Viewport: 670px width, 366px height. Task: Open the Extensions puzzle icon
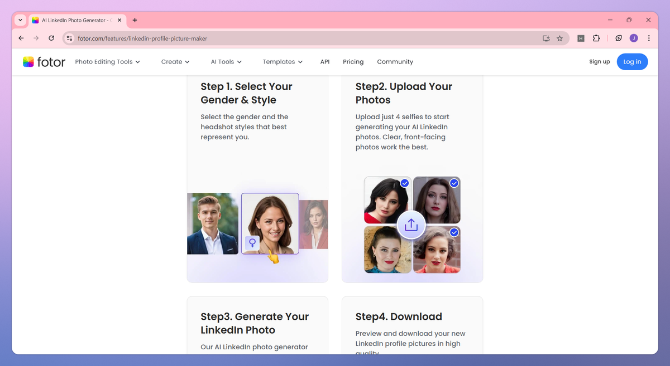click(596, 38)
